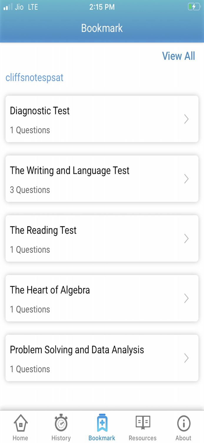Switch to the History tab
Viewport: 204px width, 443px height.
(x=61, y=427)
